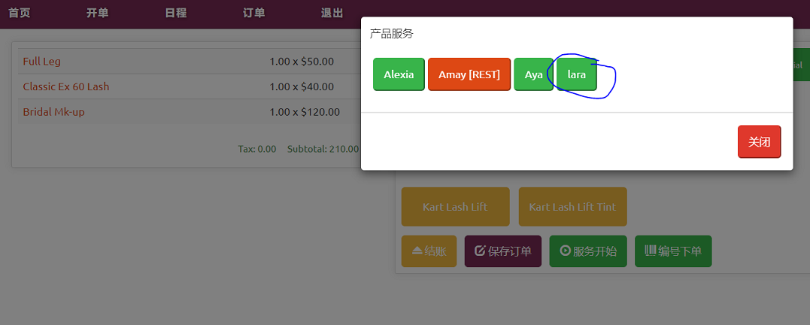Click 退出 to log out
The image size is (810, 325).
332,13
